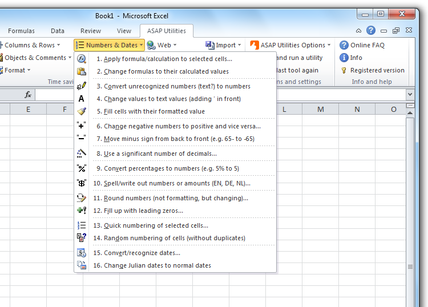Select Change negative numbers to positive
Screen dimensions: 428x307
(175, 126)
